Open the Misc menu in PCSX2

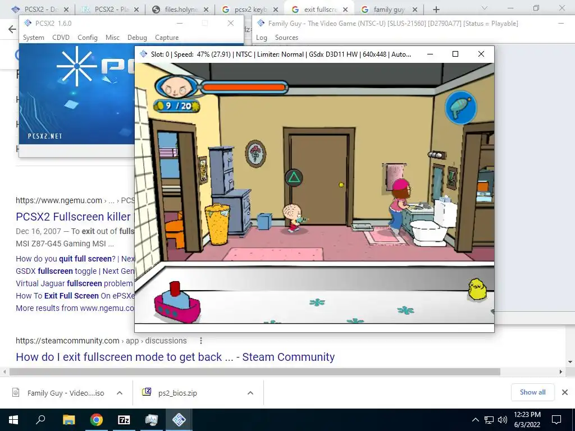112,38
